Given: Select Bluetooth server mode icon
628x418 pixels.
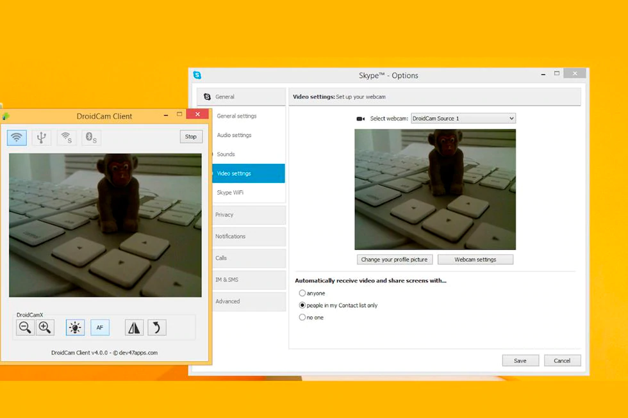Looking at the screenshot, I should coord(91,137).
